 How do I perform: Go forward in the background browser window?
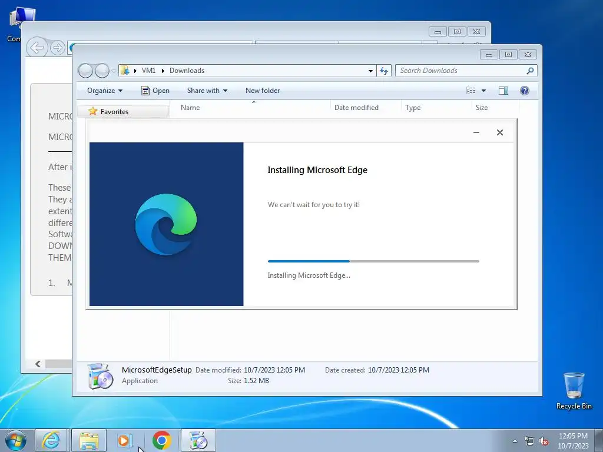click(58, 48)
